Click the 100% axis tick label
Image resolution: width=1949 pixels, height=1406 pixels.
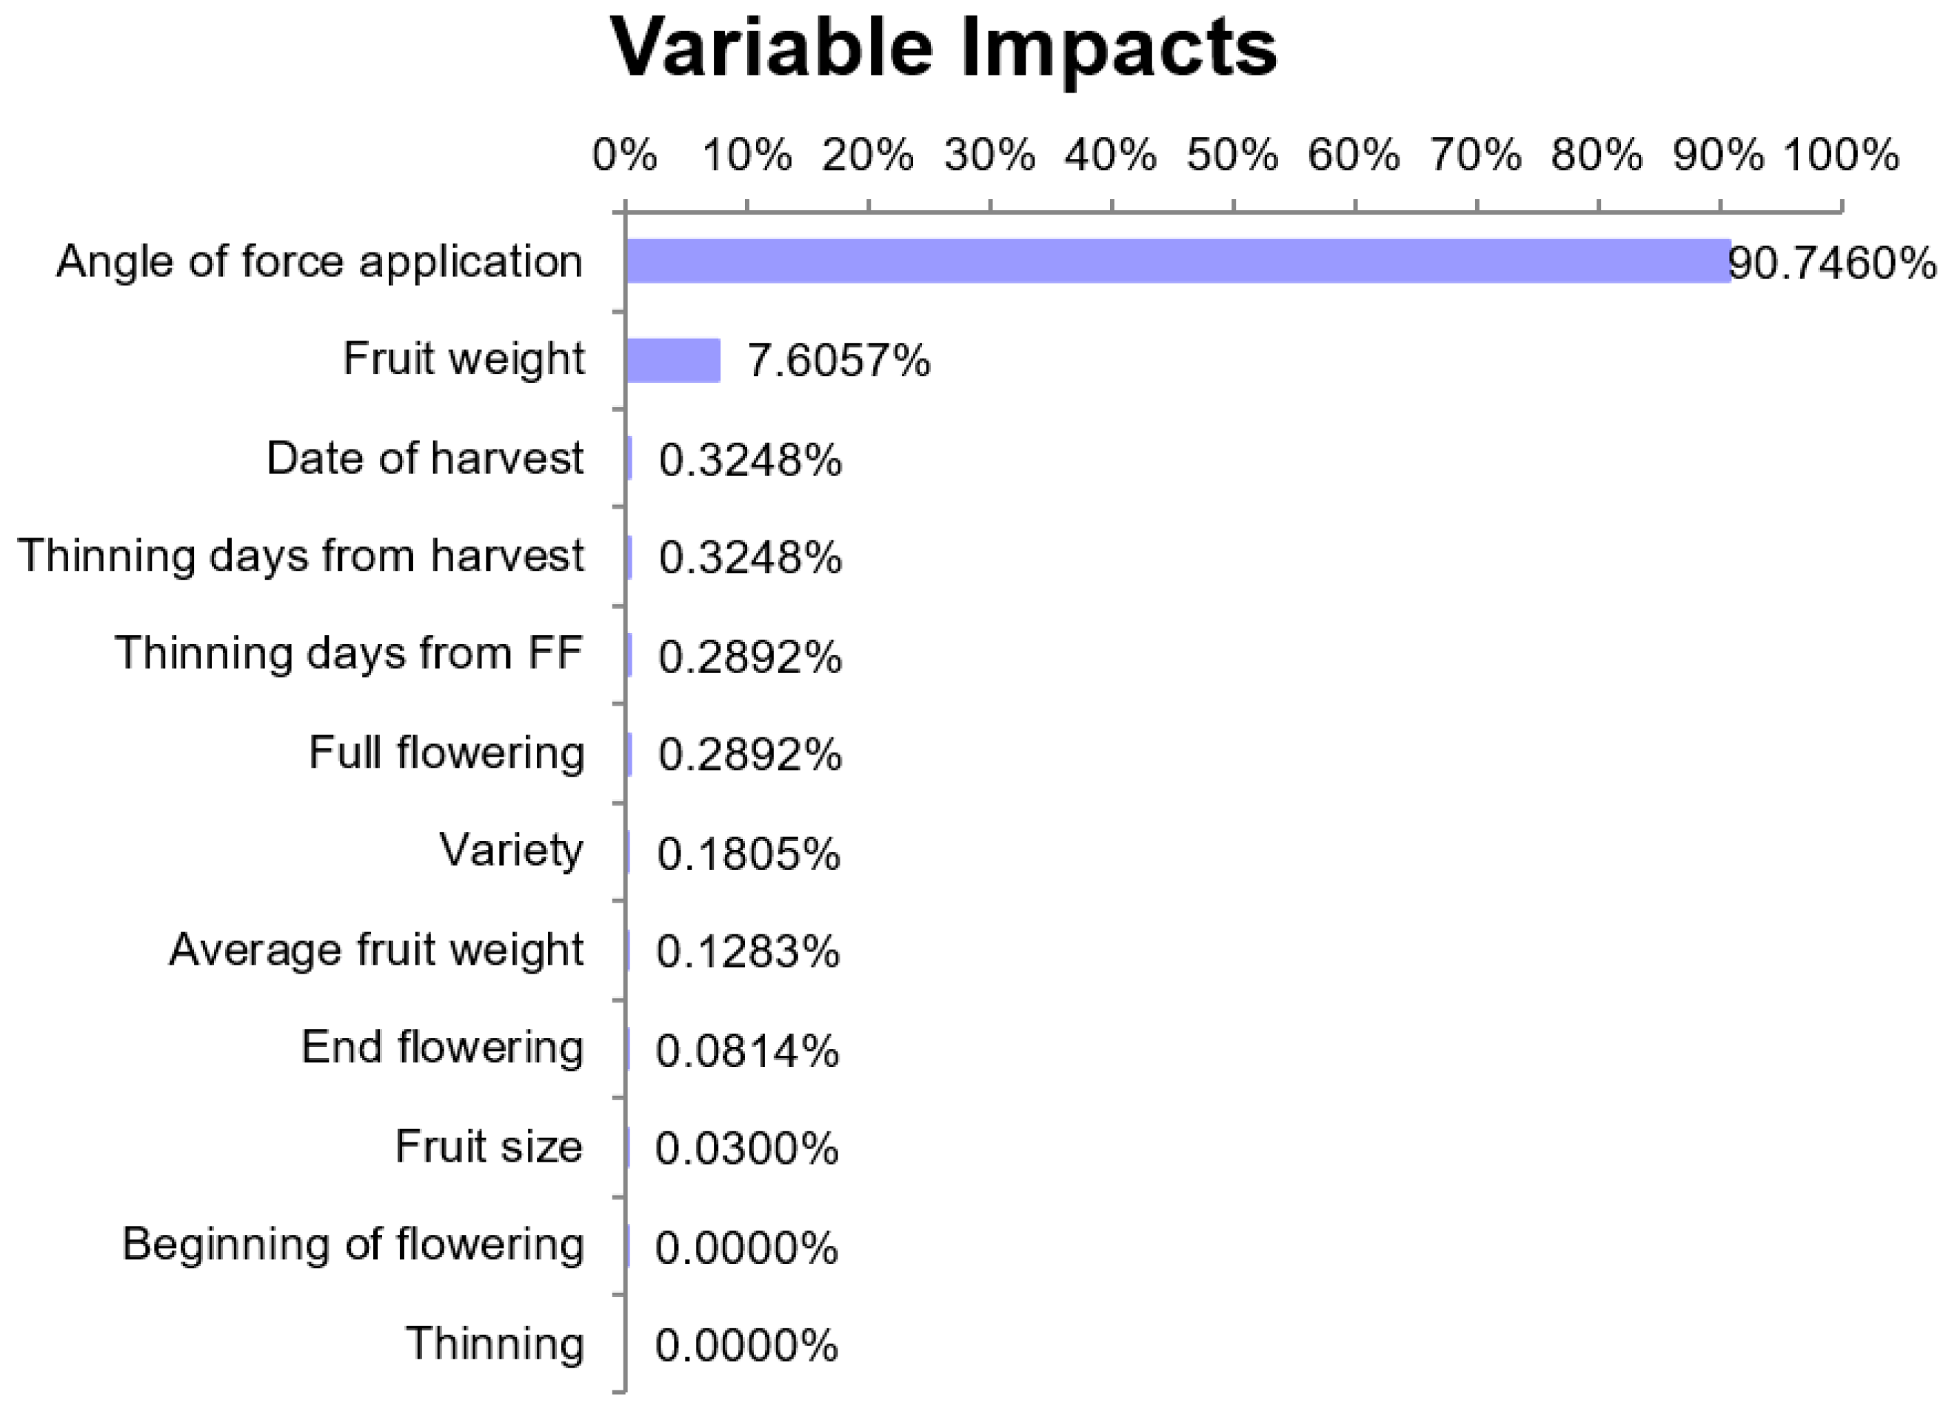pos(1841,155)
